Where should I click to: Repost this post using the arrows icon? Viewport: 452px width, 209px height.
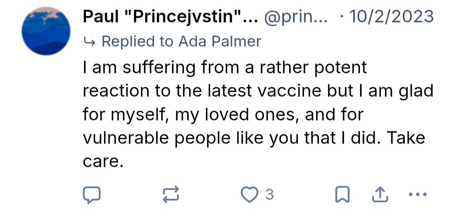tap(172, 194)
